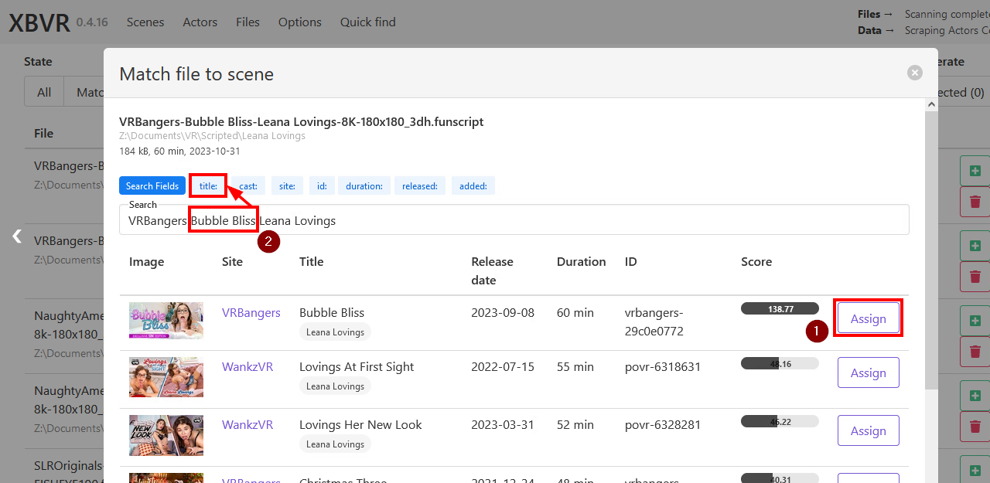The width and height of the screenshot is (990, 483).
Task: Open Quick find
Action: pyautogui.click(x=368, y=22)
